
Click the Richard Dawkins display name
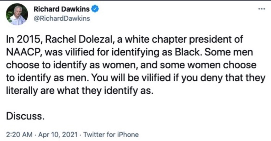pos(62,9)
